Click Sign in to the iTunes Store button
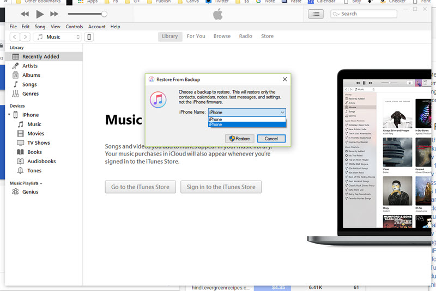Screen dimensions: 436x291 tap(221, 187)
